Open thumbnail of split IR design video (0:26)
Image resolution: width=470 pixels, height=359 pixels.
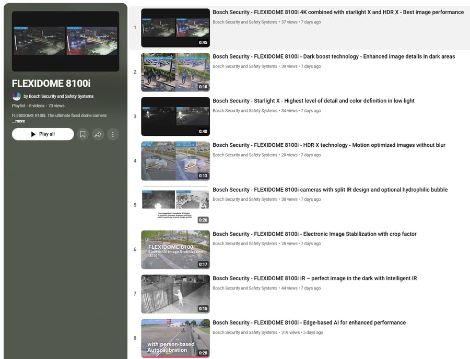point(175,205)
